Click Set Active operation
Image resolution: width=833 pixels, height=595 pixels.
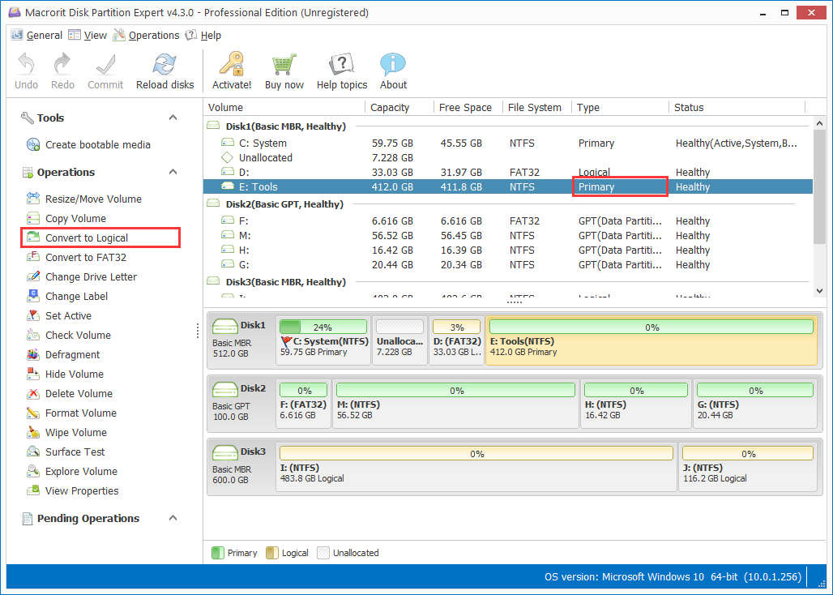click(x=59, y=315)
